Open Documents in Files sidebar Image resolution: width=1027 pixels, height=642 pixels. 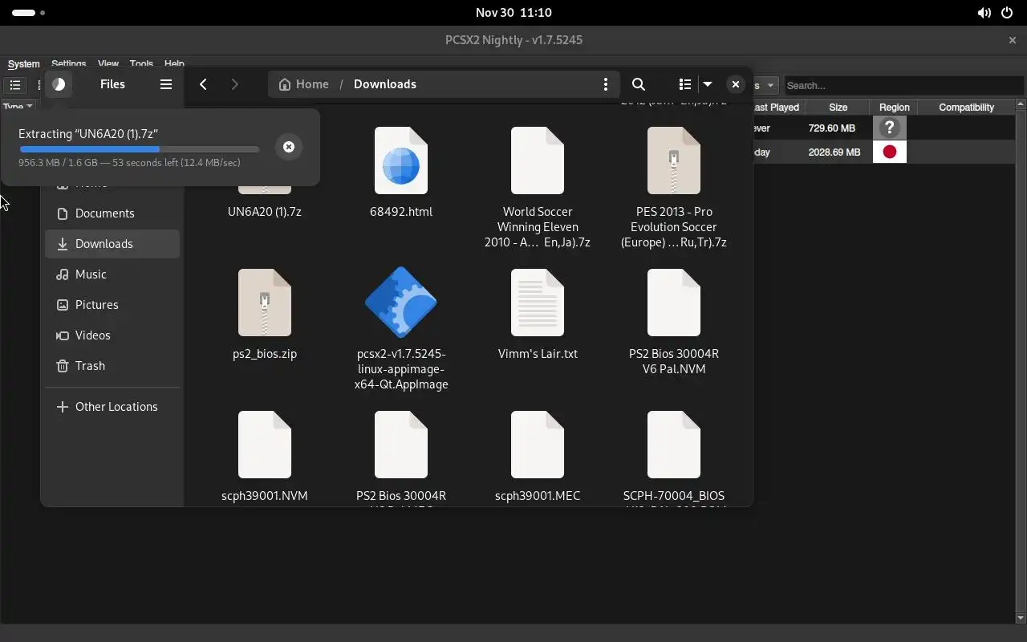(x=112, y=213)
